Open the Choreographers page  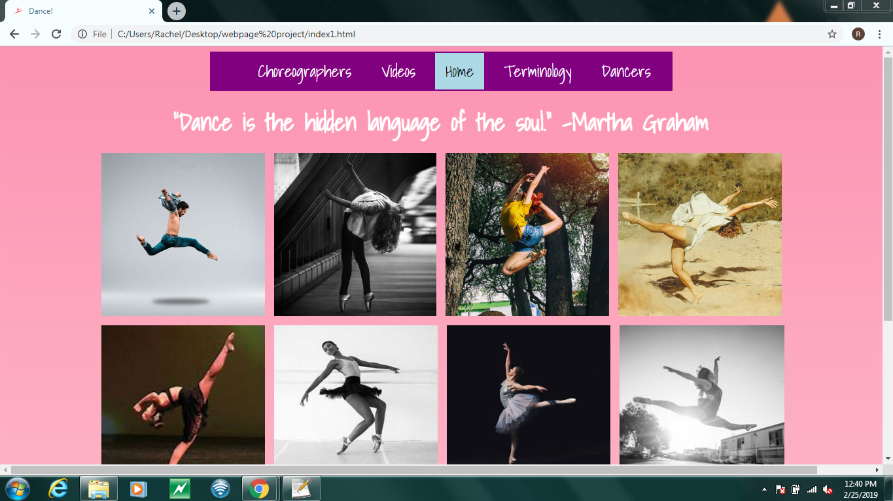304,72
